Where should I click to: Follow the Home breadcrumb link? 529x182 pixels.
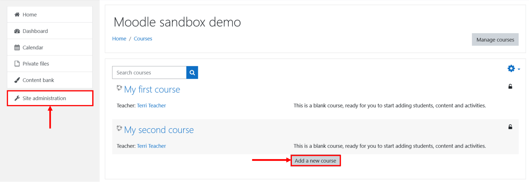tap(119, 39)
